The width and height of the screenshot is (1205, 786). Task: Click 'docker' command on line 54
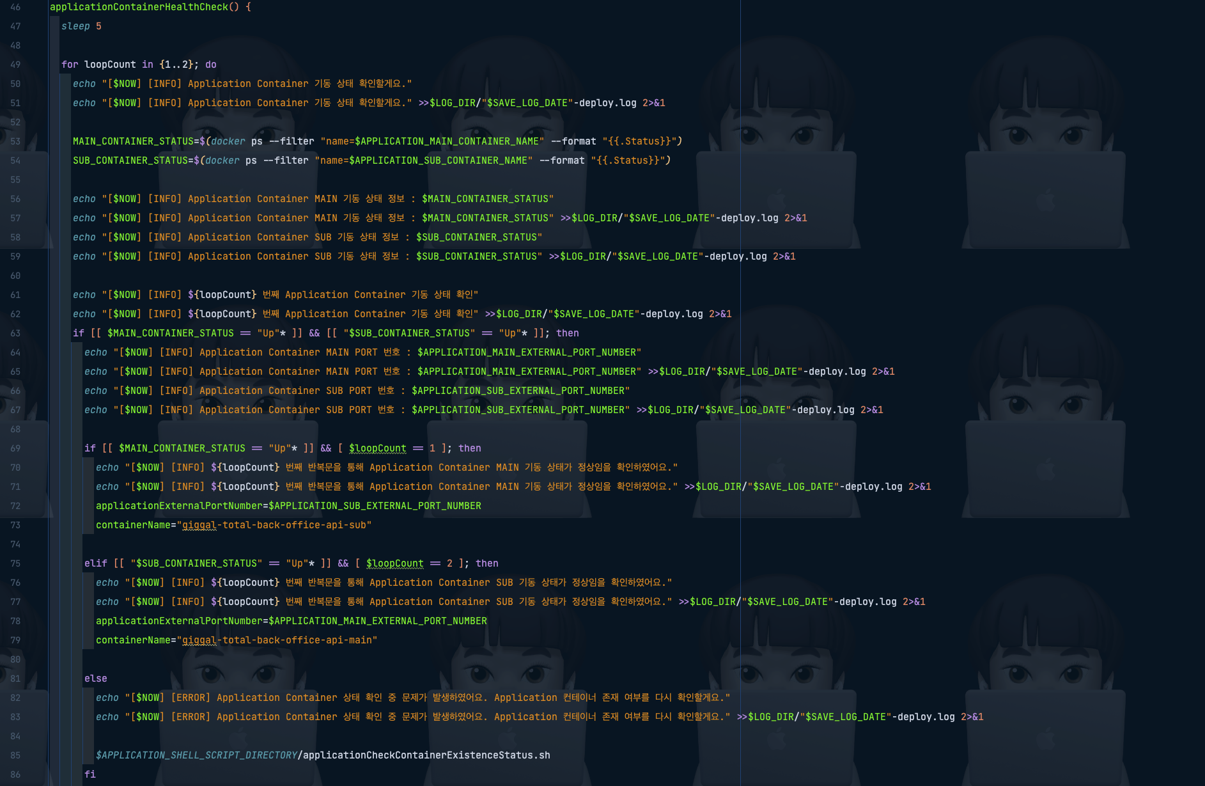pos(222,161)
